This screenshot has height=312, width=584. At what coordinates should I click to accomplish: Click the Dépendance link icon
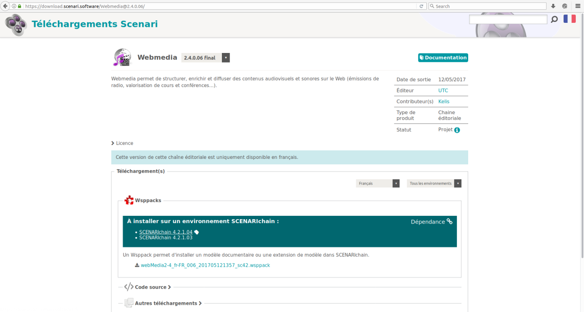pos(450,222)
